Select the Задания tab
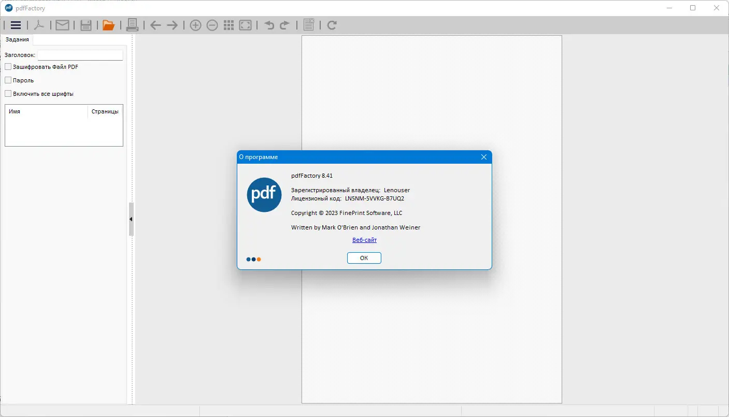Viewport: 729px width, 417px height. tap(17, 40)
